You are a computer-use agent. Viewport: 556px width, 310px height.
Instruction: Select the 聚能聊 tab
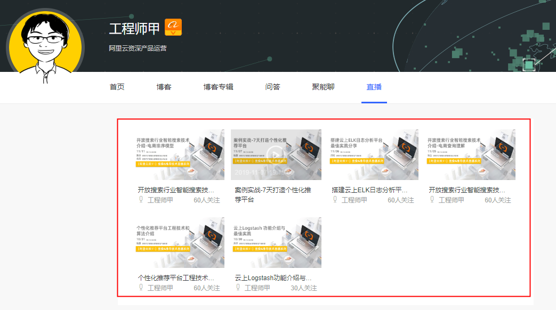[323, 87]
